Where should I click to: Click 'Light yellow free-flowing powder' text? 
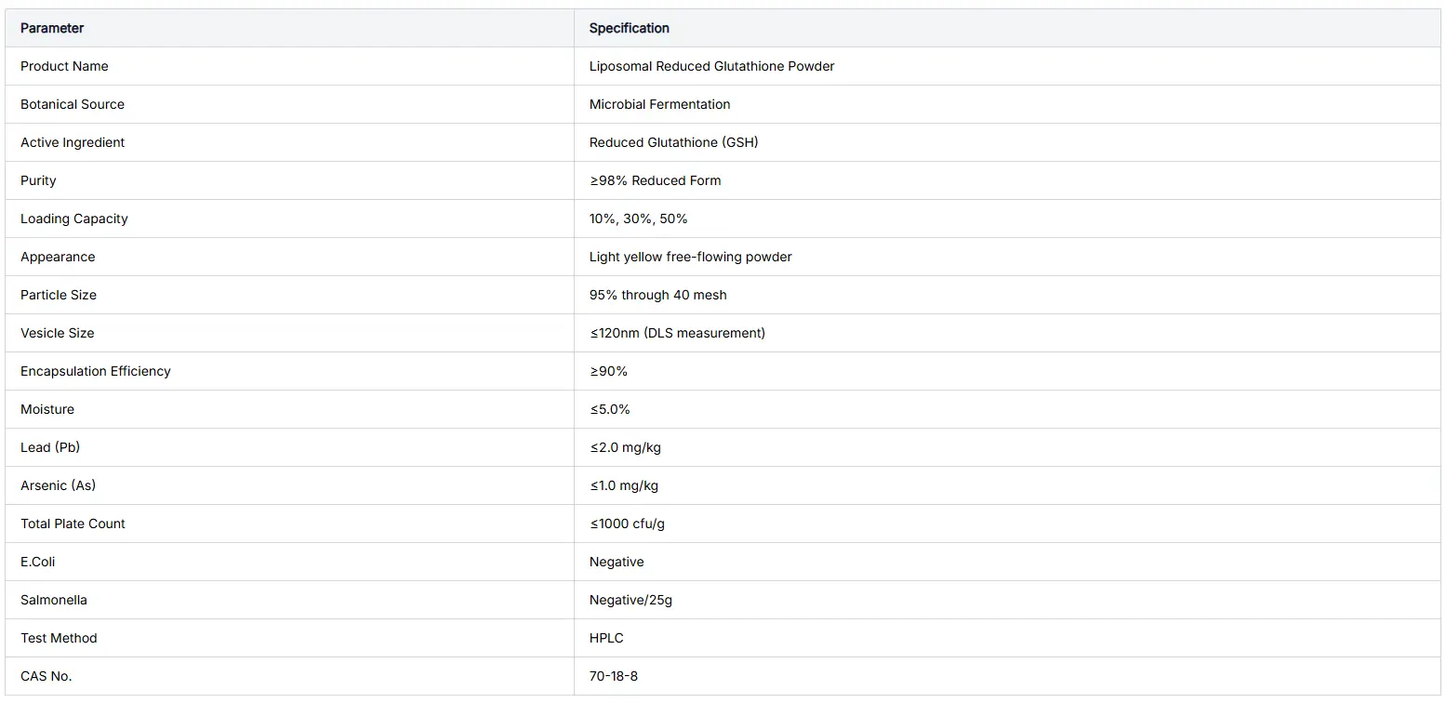[690, 257]
